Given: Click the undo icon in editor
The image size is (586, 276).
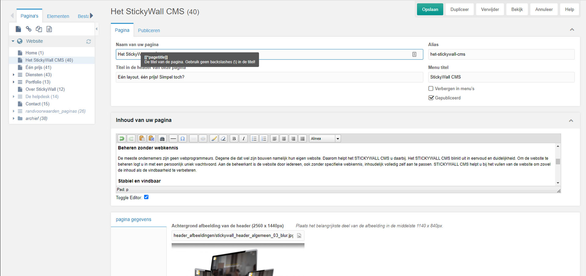Looking at the screenshot, I should click(121, 139).
